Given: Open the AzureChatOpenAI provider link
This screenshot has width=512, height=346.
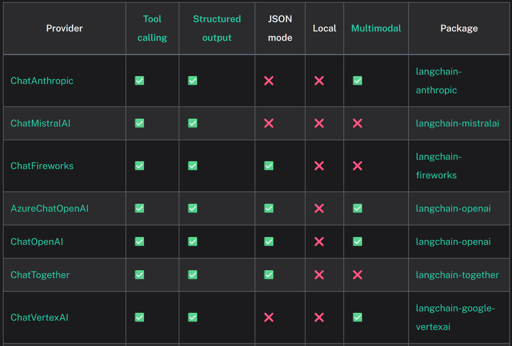Looking at the screenshot, I should pyautogui.click(x=50, y=208).
